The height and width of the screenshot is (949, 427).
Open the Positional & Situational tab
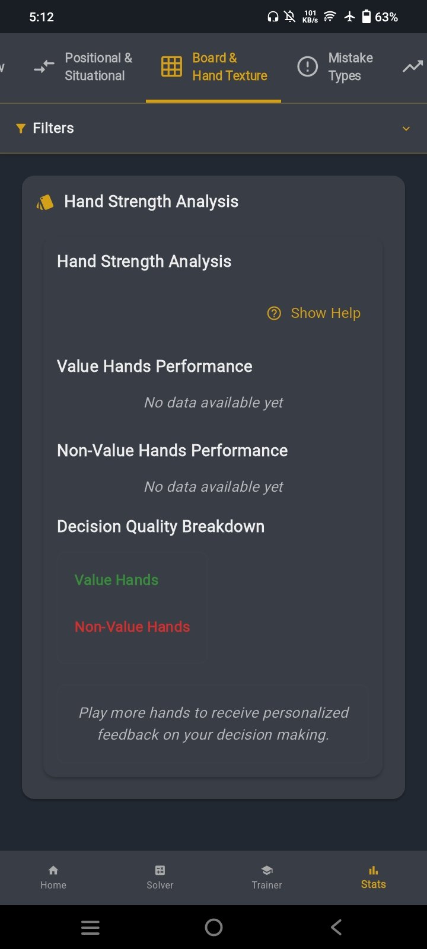point(83,67)
